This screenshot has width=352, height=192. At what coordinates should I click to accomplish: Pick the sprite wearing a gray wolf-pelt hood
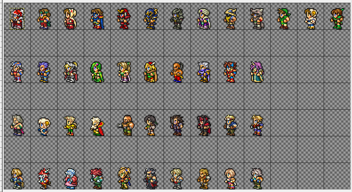coord(257,19)
